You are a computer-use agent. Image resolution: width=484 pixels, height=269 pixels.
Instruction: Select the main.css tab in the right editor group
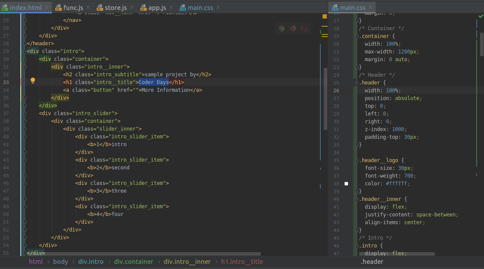[x=352, y=8]
